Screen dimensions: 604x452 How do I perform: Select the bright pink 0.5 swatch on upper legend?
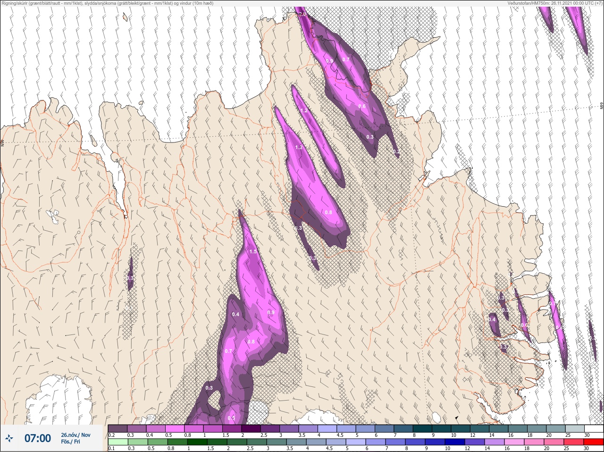coord(175,428)
